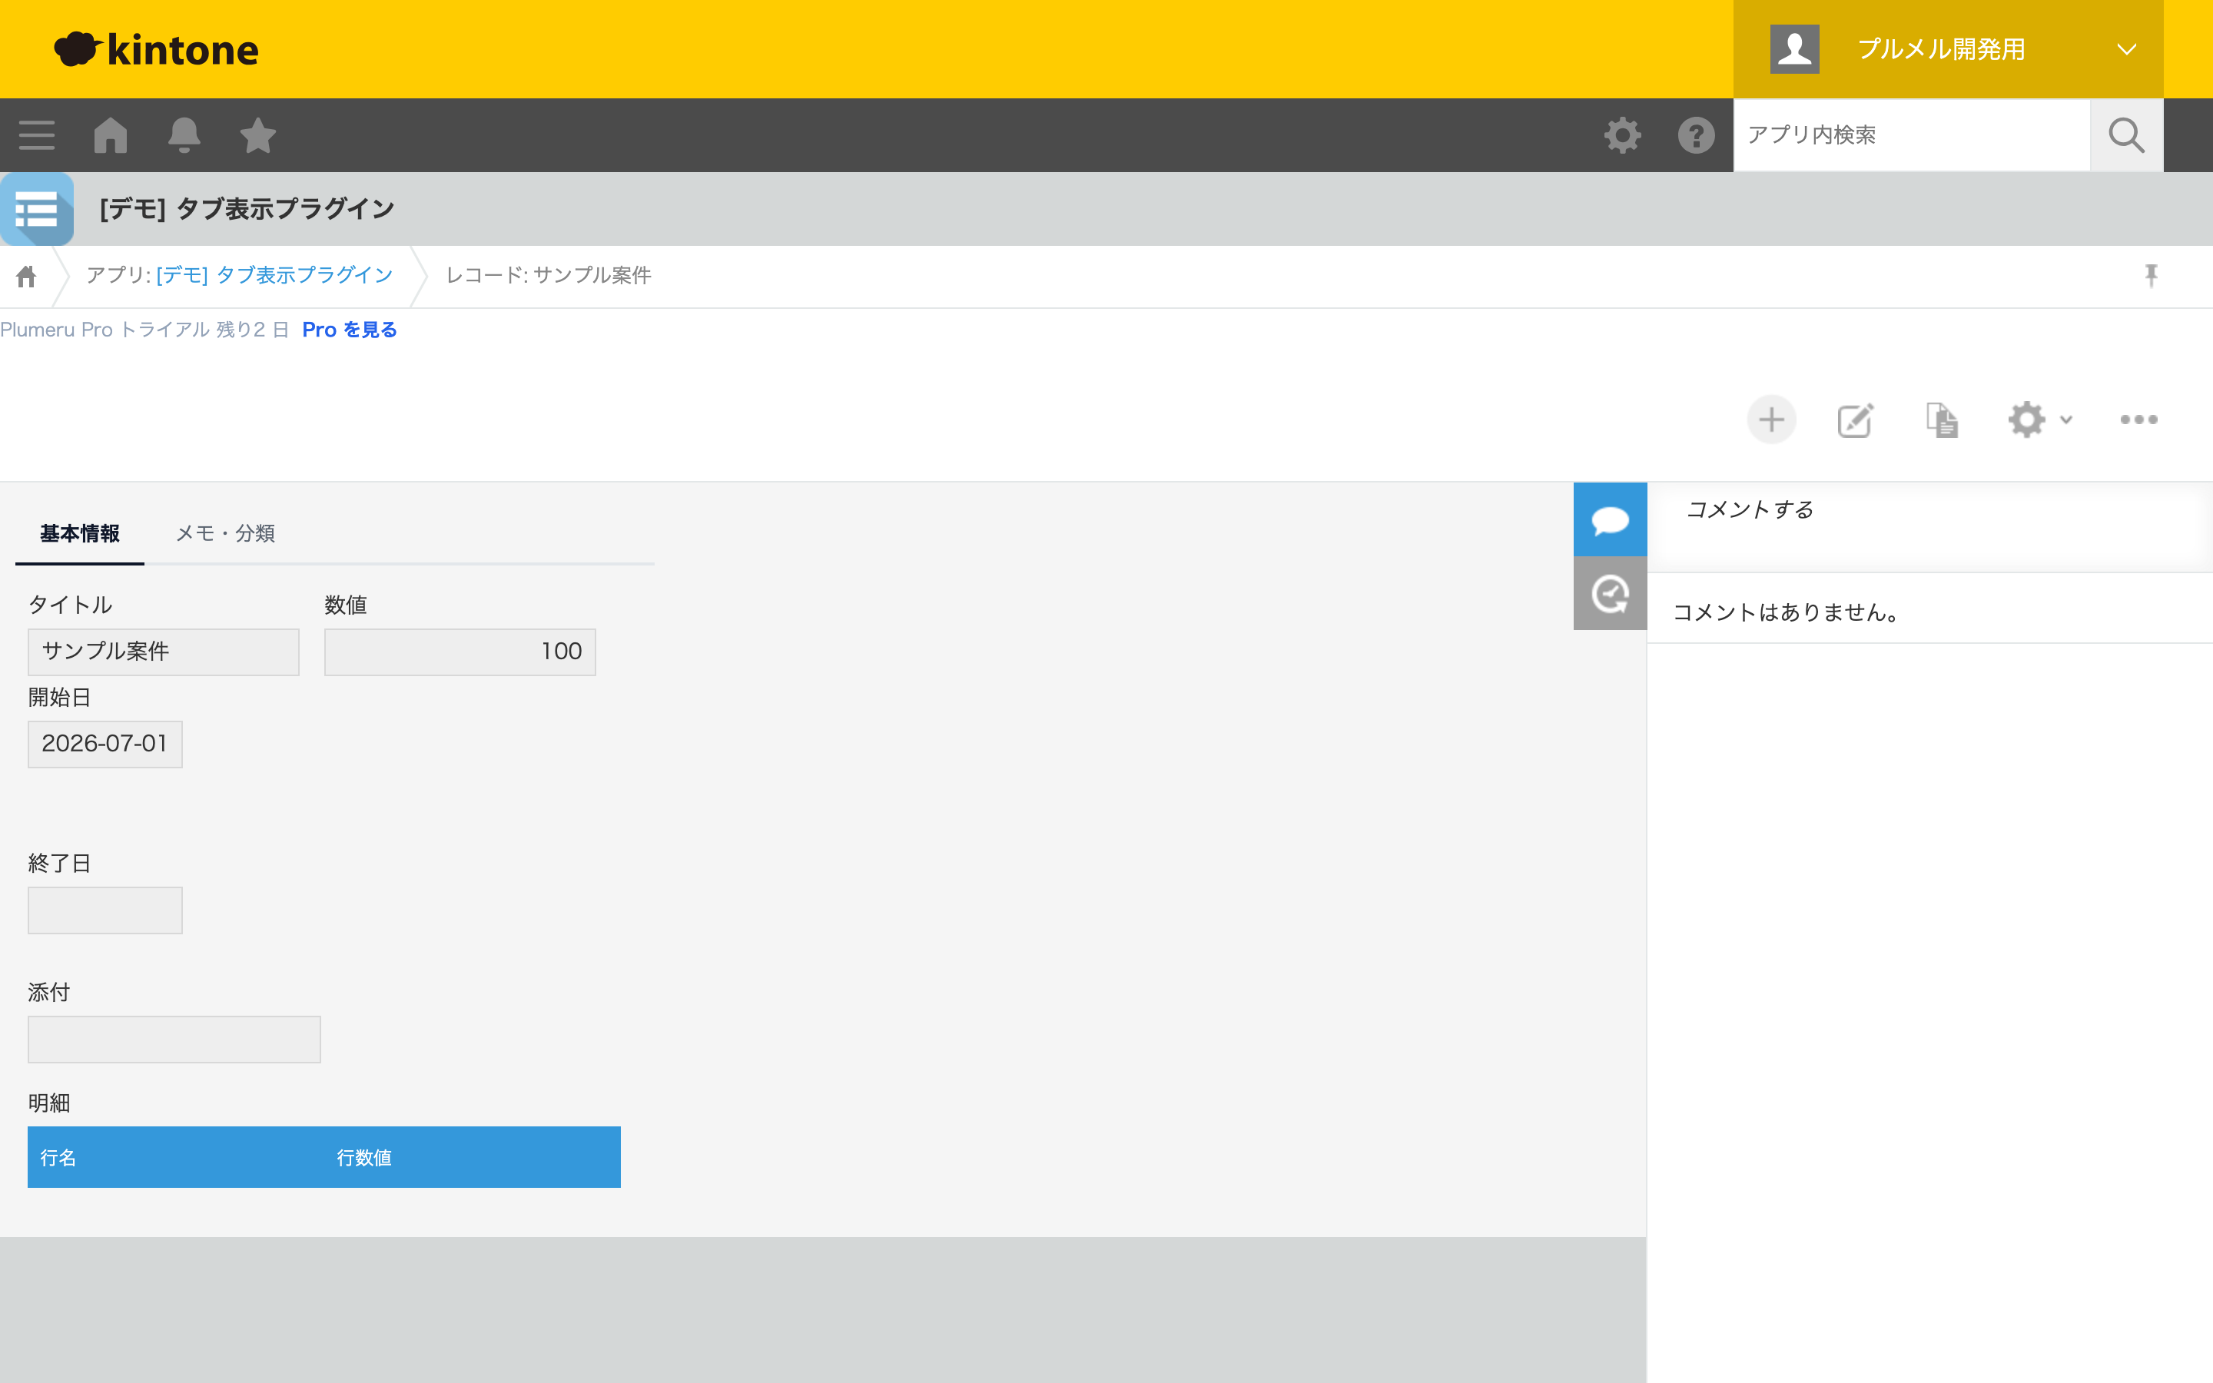
Task: Click the app list icon beside app title
Action: (37, 208)
